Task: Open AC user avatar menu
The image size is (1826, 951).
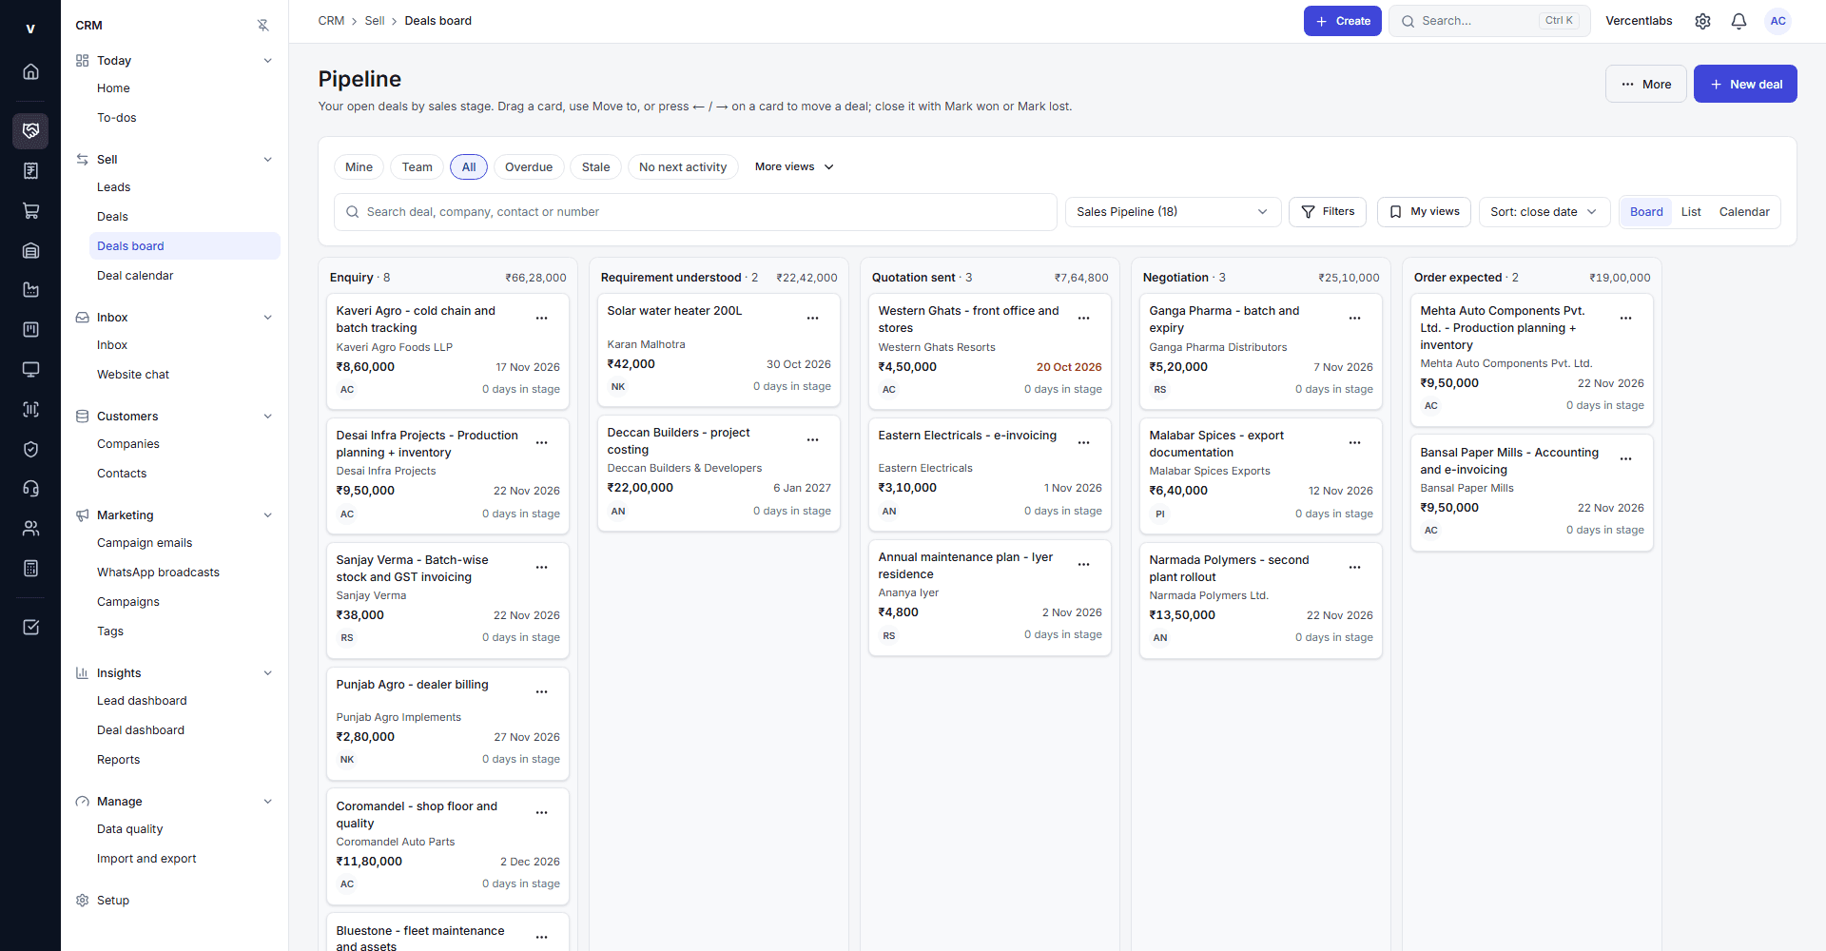Action: click(x=1777, y=21)
